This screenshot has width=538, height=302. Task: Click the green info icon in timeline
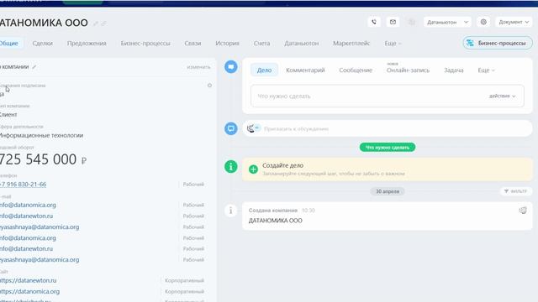(231, 167)
